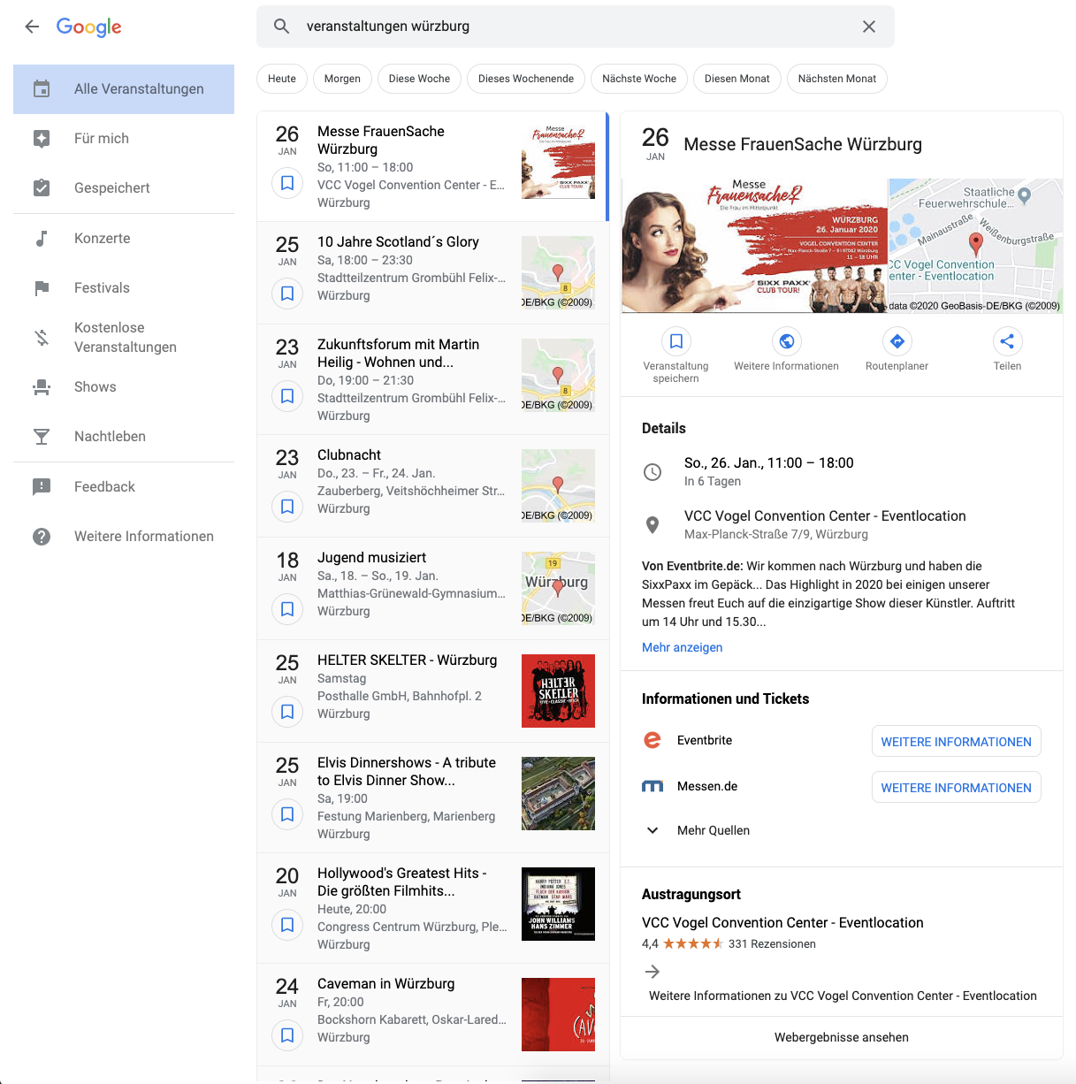Click the 331 Rezensionen reviews text
Image resolution: width=1076 pixels, height=1084 pixels.
pyautogui.click(x=772, y=944)
